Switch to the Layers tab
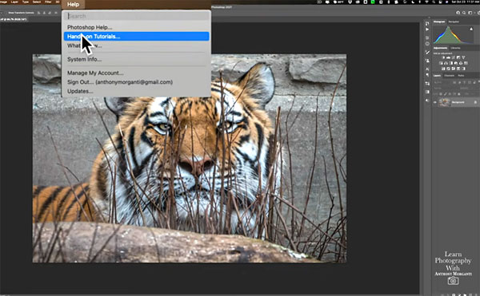The image size is (480, 296). click(x=437, y=76)
